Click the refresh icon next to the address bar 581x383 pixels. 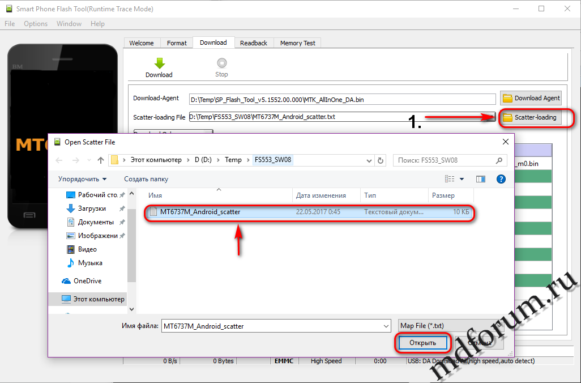click(x=380, y=160)
